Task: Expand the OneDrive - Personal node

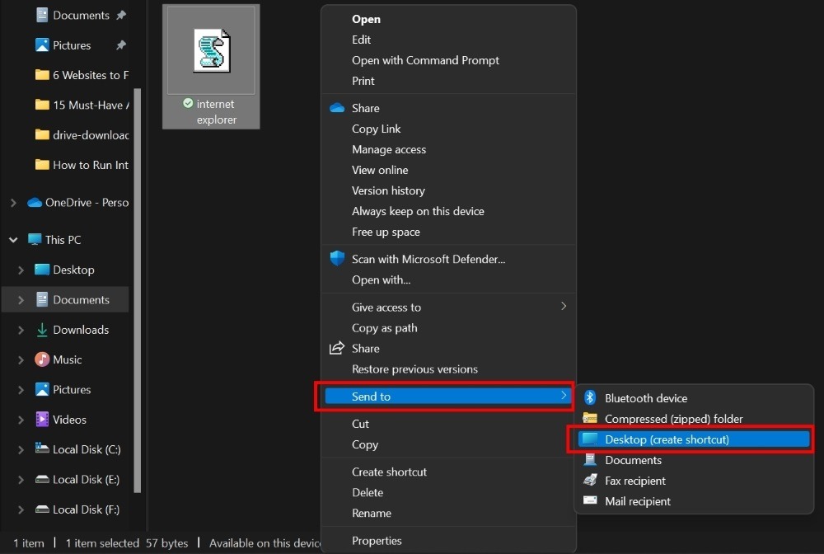Action: click(12, 202)
